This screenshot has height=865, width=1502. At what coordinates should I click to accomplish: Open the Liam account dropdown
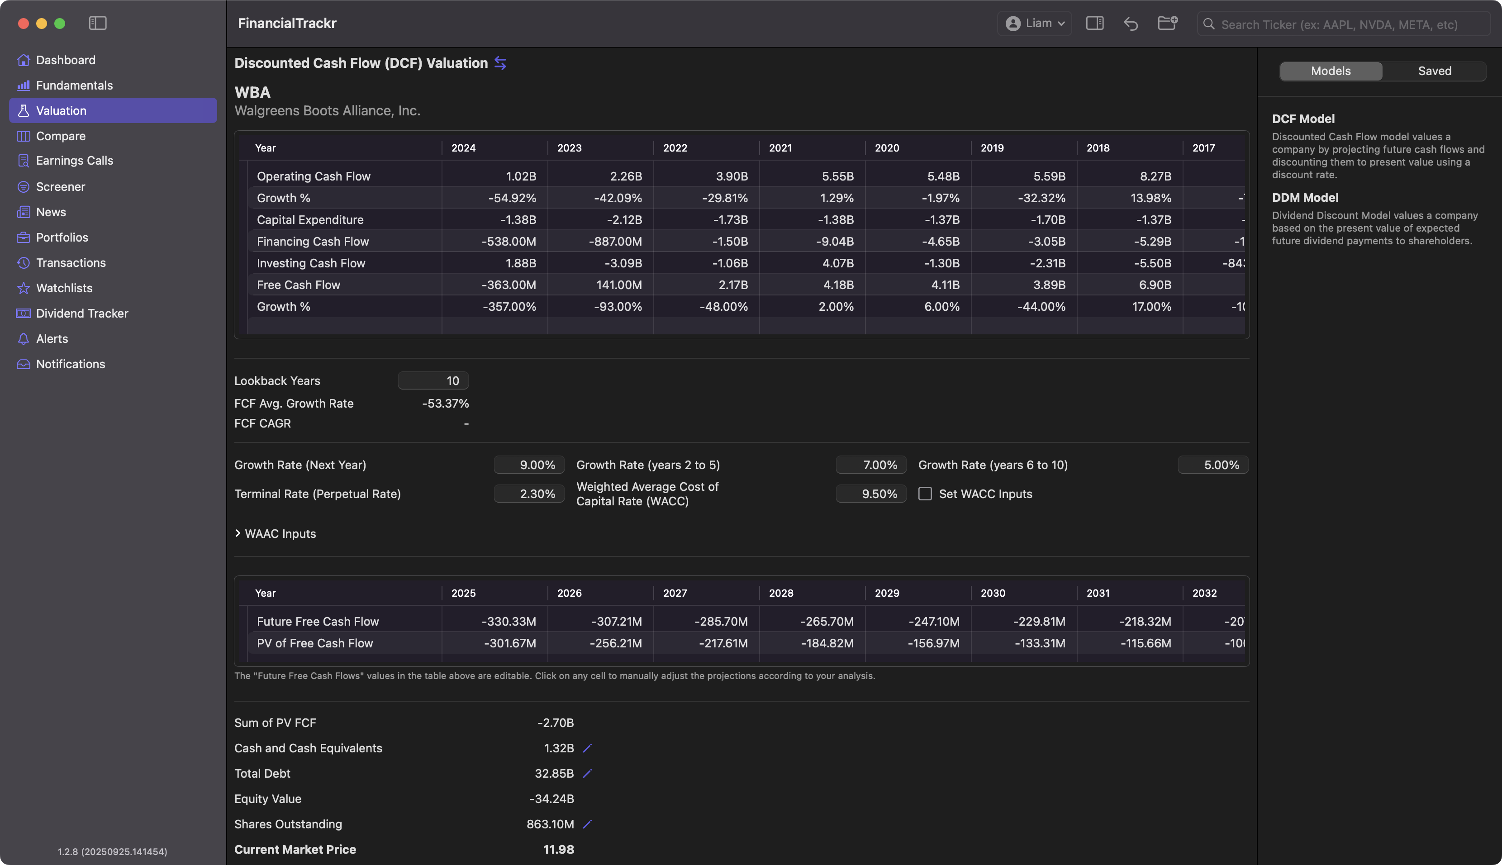(x=1034, y=23)
